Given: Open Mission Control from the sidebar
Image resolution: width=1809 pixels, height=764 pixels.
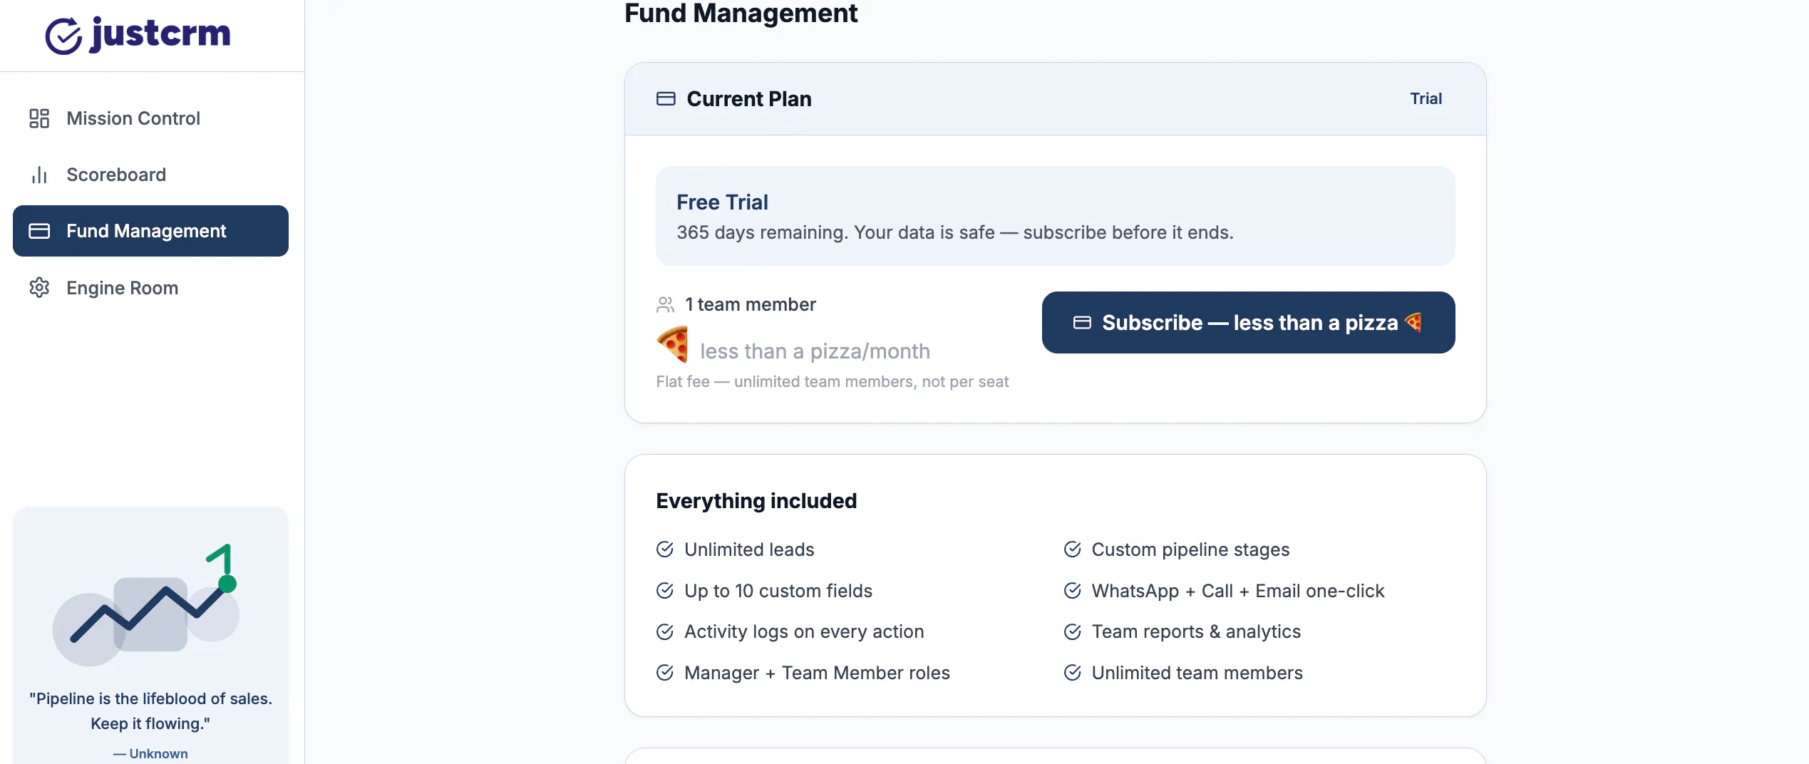Looking at the screenshot, I should pos(150,118).
